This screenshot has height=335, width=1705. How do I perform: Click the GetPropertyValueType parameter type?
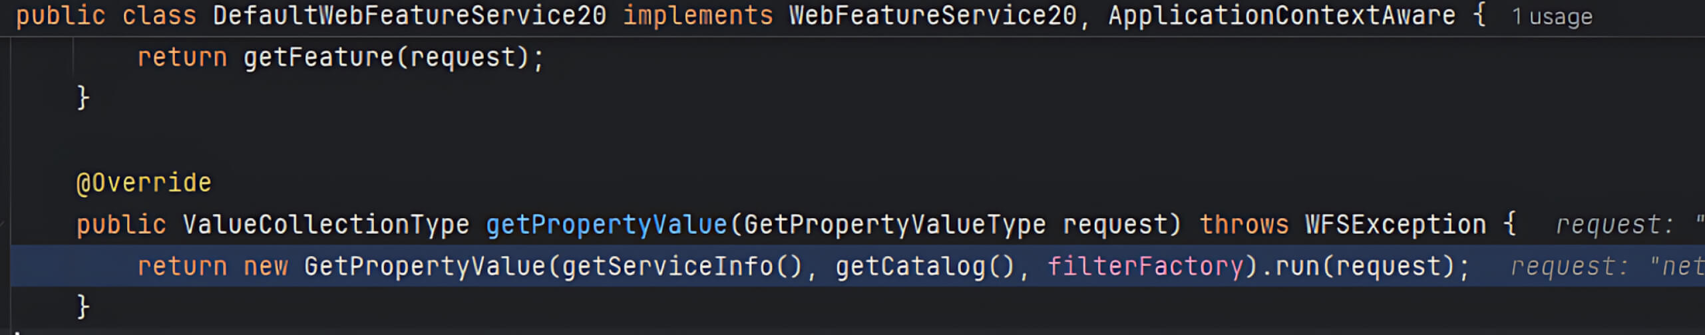pos(894,225)
